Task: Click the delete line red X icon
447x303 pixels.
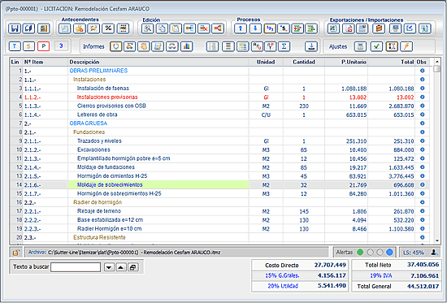Action: pyautogui.click(x=204, y=28)
